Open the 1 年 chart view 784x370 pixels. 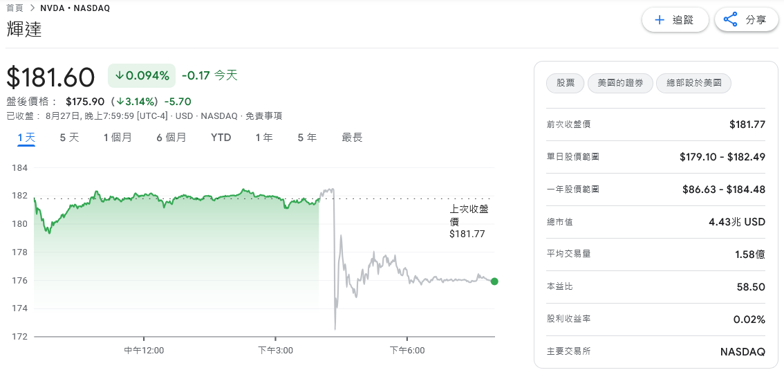[x=263, y=138]
